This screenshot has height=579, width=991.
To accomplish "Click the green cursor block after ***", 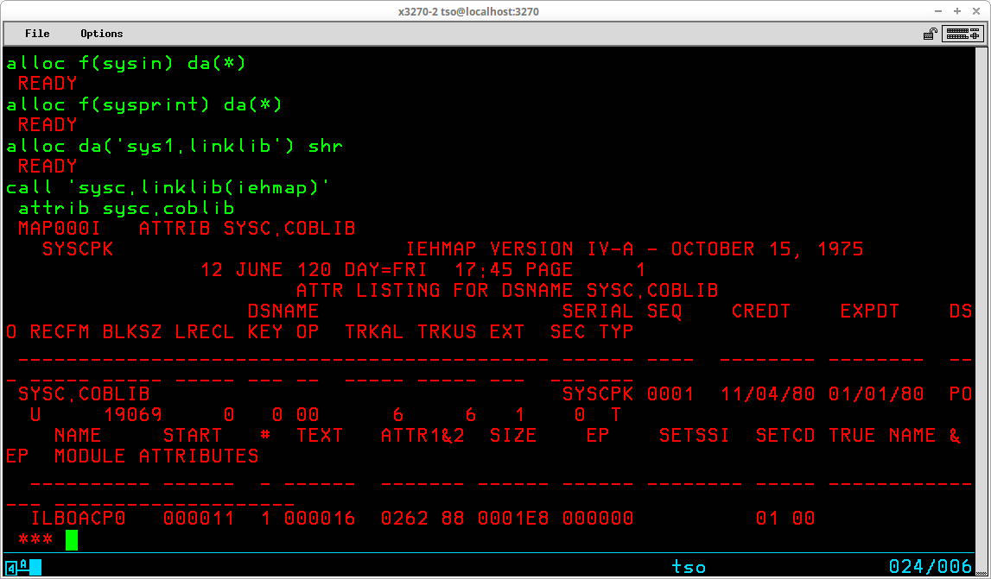I will (x=72, y=540).
